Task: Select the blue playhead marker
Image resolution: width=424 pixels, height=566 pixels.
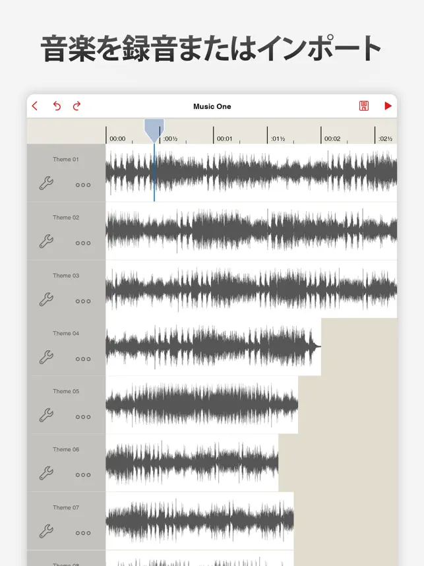Action: (154, 131)
